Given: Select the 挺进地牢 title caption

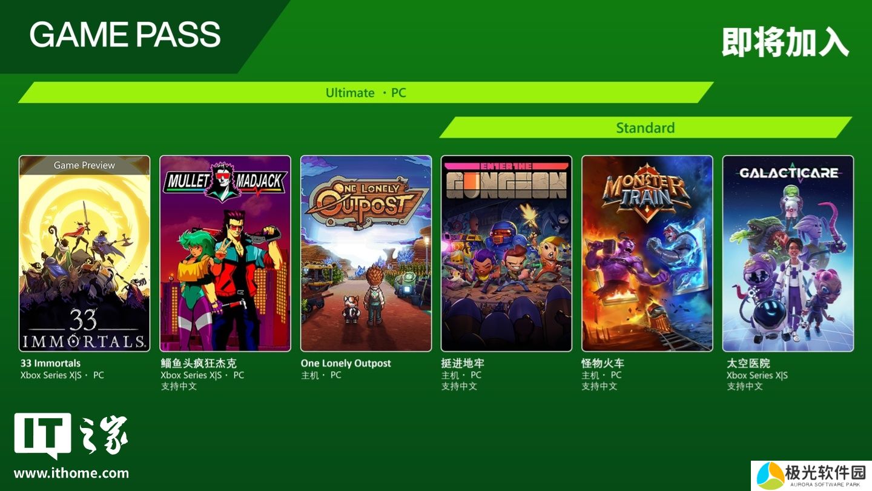Looking at the screenshot, I should pyautogui.click(x=463, y=363).
